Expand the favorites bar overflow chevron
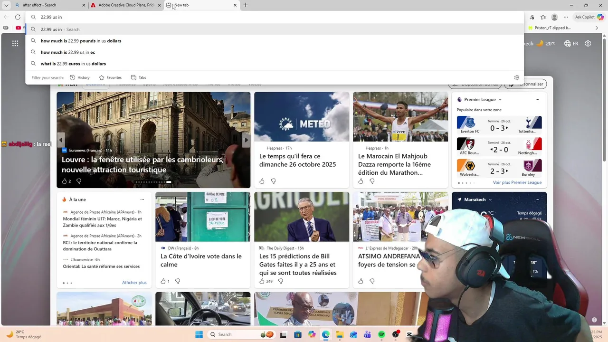Image resolution: width=608 pixels, height=342 pixels. point(597,28)
